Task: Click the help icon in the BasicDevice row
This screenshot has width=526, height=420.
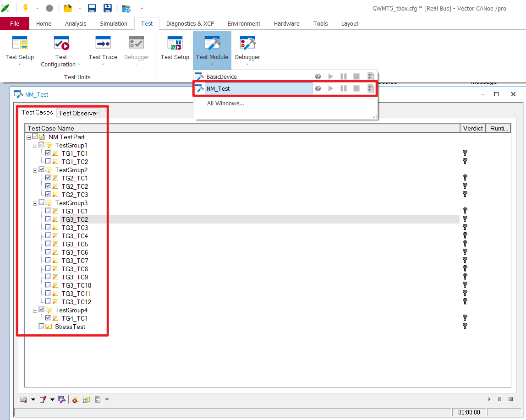Action: pos(318,76)
